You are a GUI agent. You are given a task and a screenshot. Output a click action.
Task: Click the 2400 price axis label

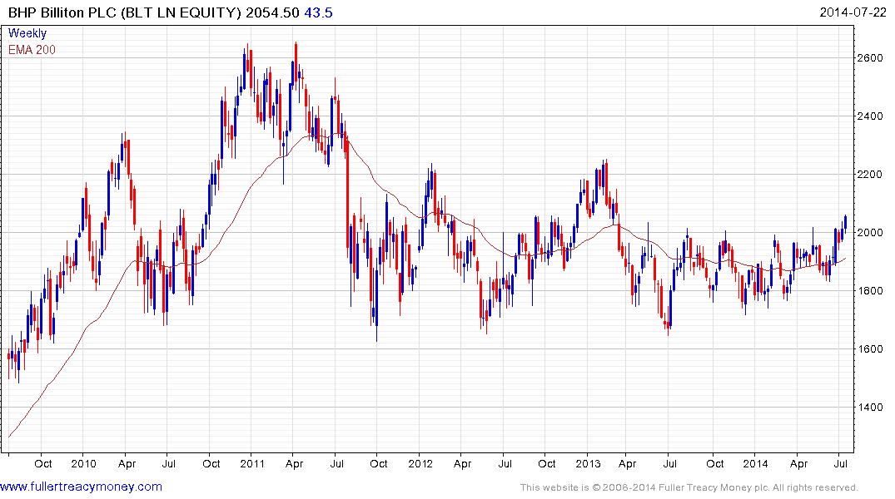pyautogui.click(x=871, y=116)
